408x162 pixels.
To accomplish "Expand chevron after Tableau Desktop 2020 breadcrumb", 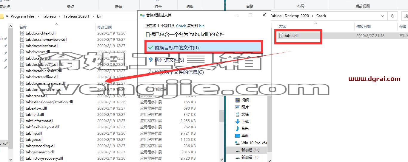I will click(312, 16).
